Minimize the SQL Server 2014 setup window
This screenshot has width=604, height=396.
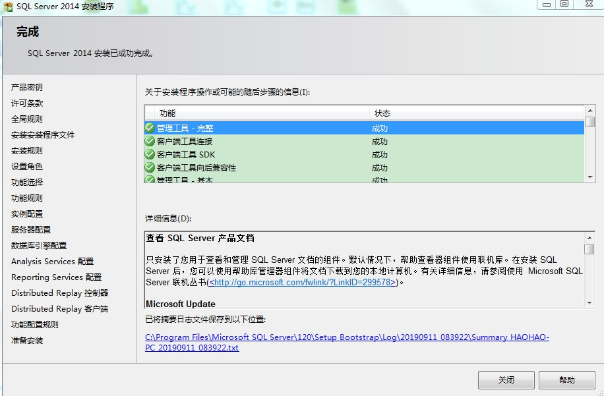546,4
